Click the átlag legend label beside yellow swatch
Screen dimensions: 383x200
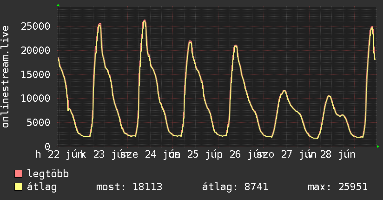(x=42, y=187)
